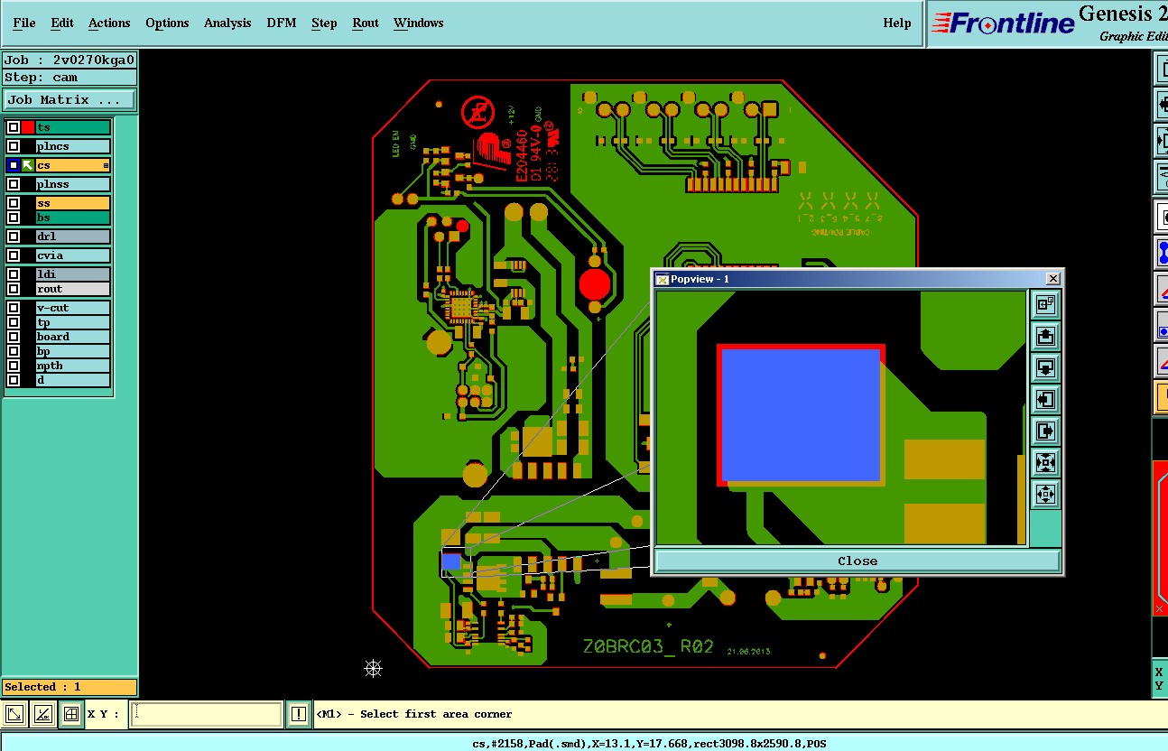The width and height of the screenshot is (1168, 751).
Task: Select the npth layer name
Action: tap(73, 366)
